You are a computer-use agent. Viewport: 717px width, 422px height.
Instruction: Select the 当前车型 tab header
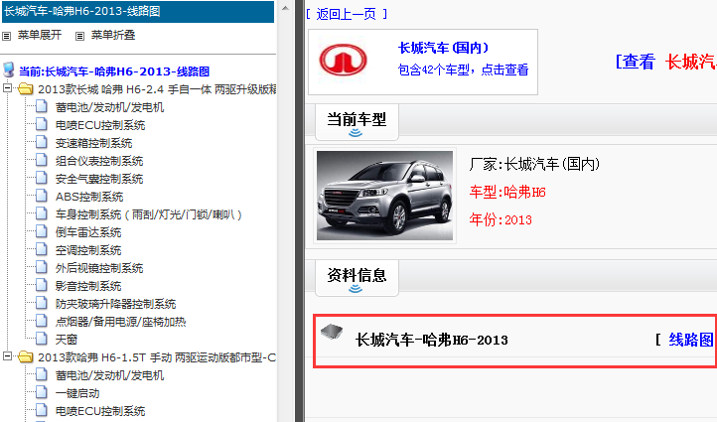coord(357,121)
